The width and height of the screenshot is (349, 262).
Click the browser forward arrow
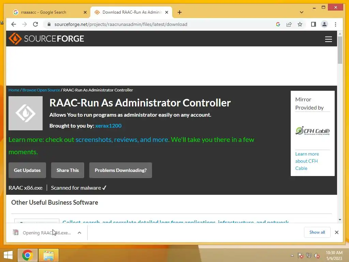tap(25, 24)
